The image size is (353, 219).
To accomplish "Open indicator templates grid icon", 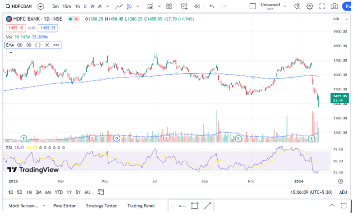I will tap(169, 6).
